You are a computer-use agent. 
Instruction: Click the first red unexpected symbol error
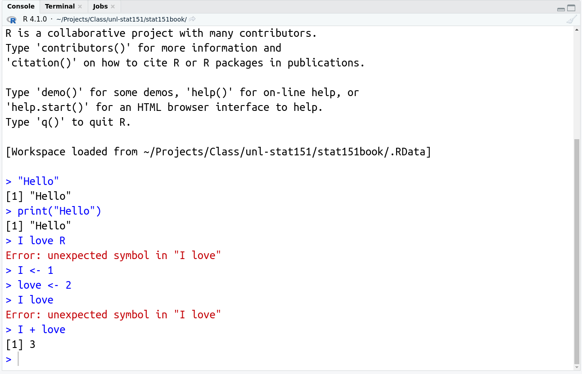point(113,255)
